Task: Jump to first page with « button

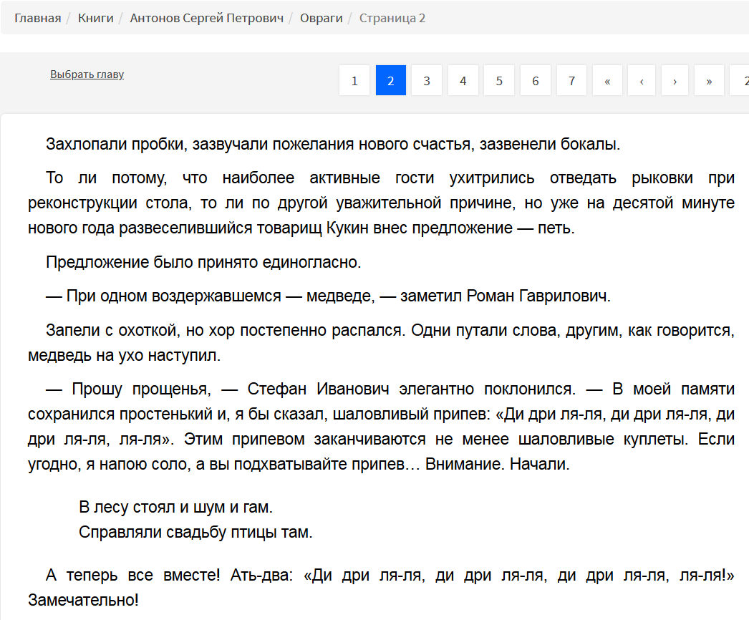Action: point(608,81)
